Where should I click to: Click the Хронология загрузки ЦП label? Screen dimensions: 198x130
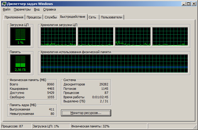[x=59, y=25]
